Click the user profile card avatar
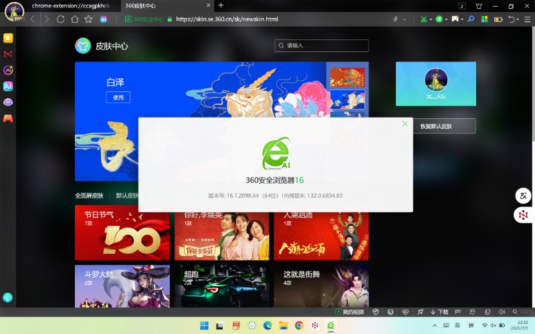The image size is (535, 334). click(436, 79)
